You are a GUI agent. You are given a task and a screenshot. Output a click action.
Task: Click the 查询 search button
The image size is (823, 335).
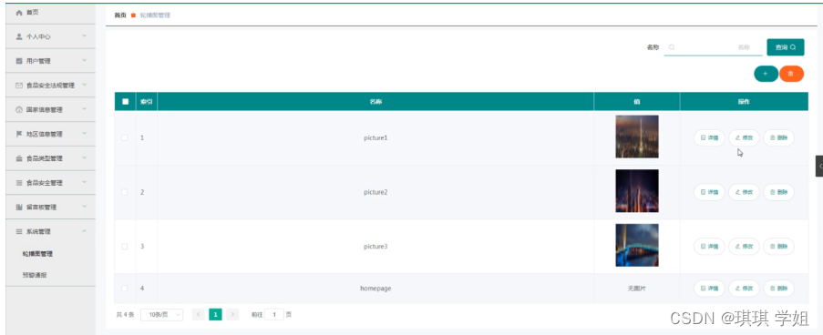tap(786, 47)
